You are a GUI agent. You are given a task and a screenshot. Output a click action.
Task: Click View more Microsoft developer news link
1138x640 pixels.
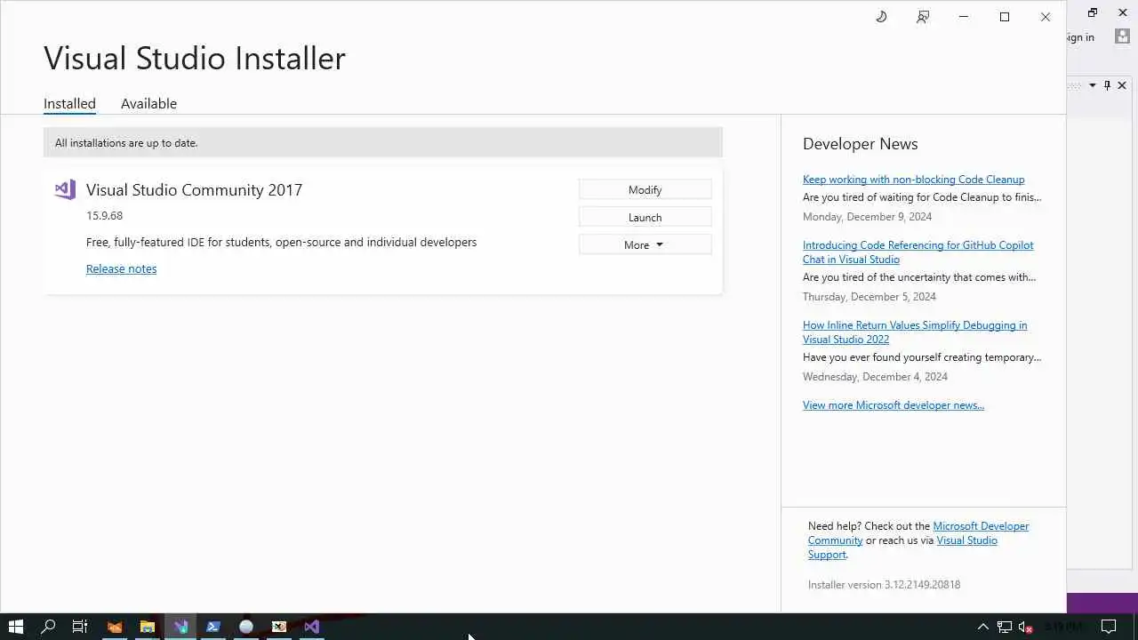(894, 404)
